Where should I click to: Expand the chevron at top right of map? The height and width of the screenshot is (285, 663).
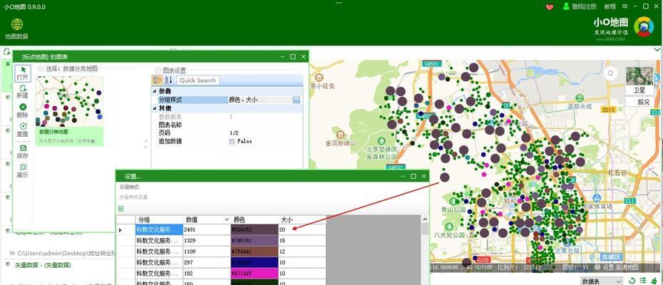pos(657,49)
